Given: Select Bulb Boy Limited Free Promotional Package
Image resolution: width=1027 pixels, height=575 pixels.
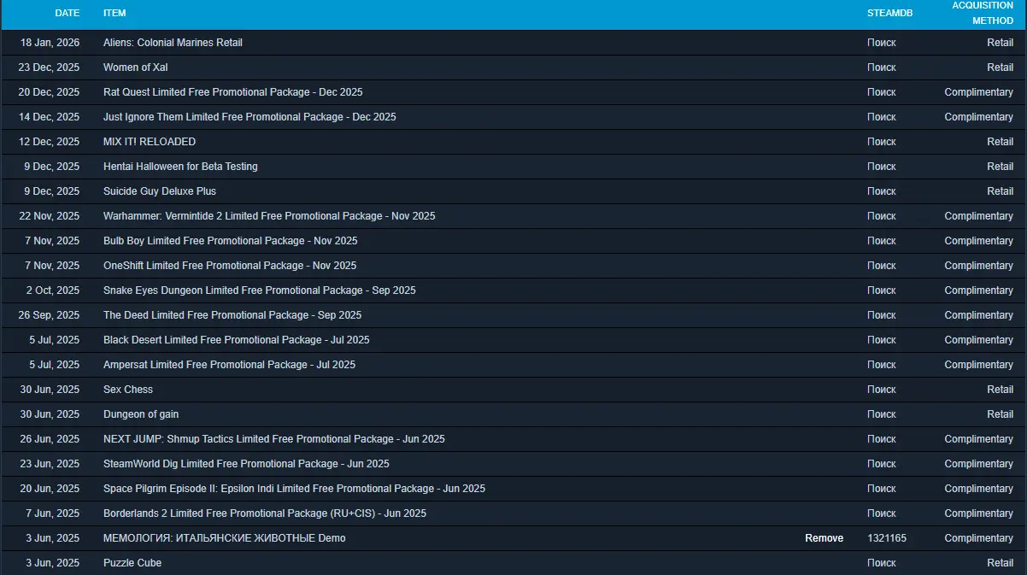Looking at the screenshot, I should pos(231,241).
